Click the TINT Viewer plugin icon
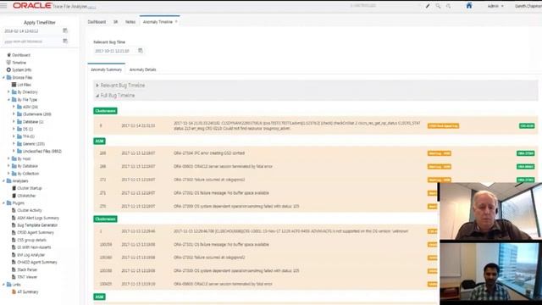 tap(14, 277)
